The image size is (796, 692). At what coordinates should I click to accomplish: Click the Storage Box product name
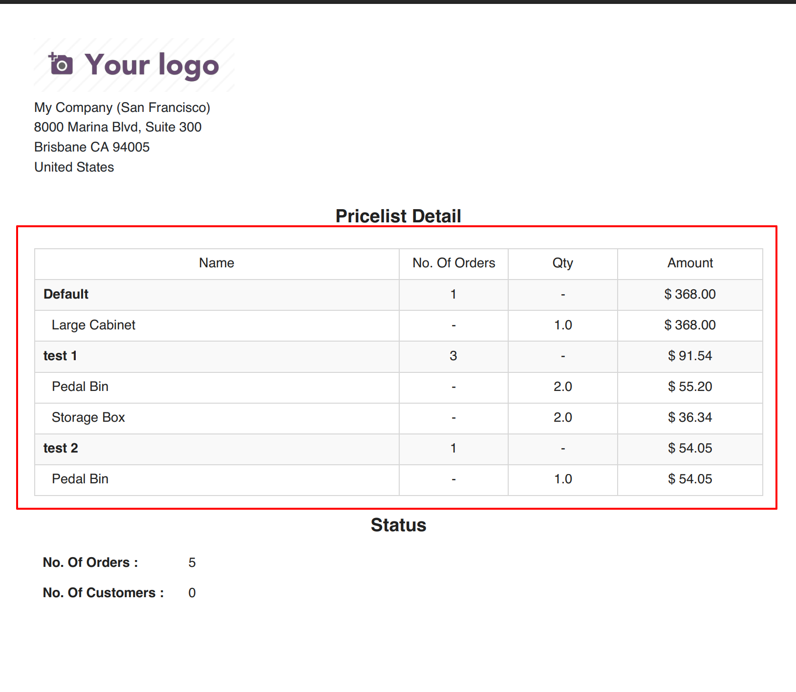[x=88, y=417]
